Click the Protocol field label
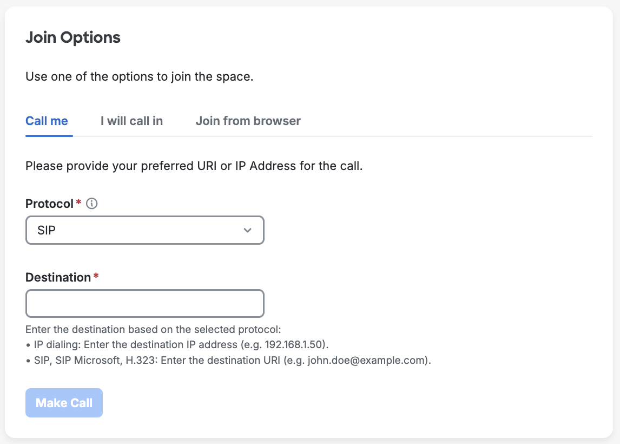The image size is (620, 444). [49, 204]
